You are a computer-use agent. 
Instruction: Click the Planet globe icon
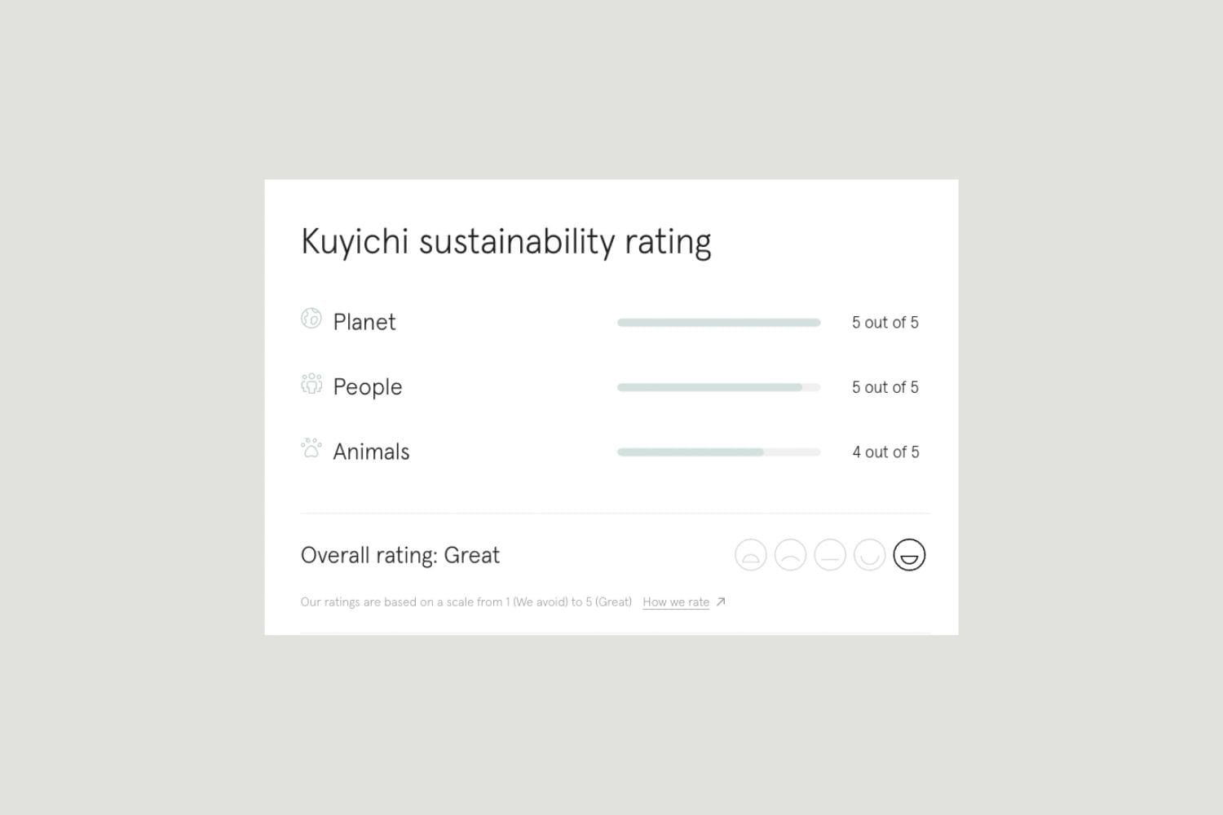coord(311,319)
